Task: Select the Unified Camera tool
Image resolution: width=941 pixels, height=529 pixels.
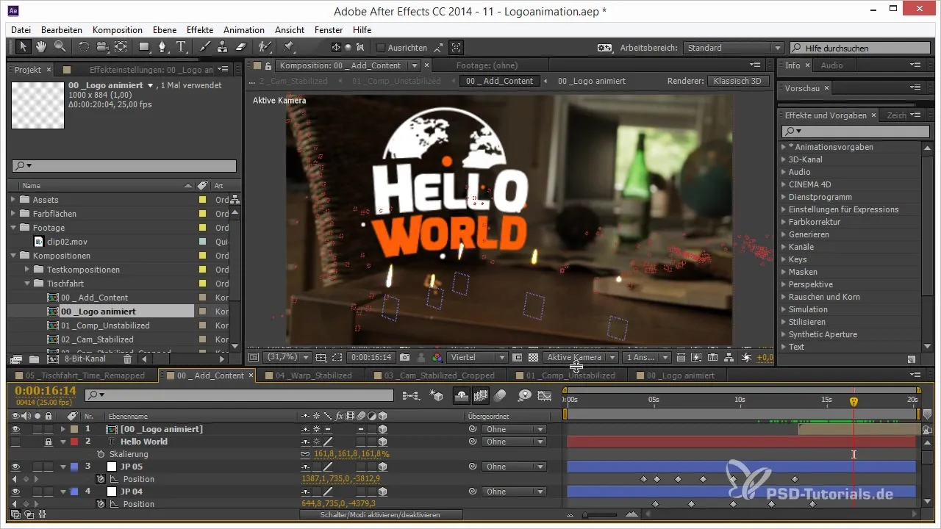Action: (x=101, y=47)
